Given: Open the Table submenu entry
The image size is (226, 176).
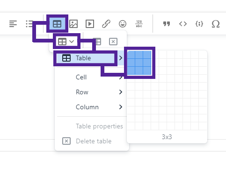Looking at the screenshot, I should [90, 58].
